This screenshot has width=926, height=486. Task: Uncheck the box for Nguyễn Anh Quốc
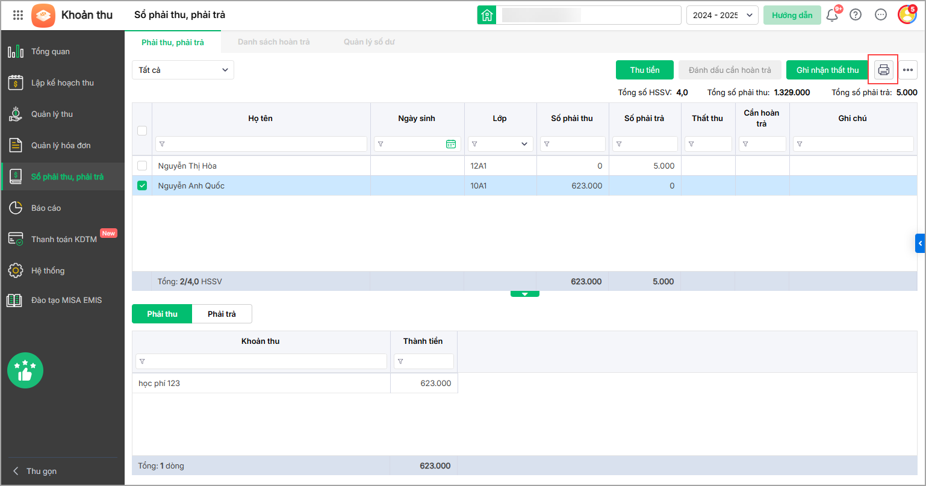coord(142,185)
